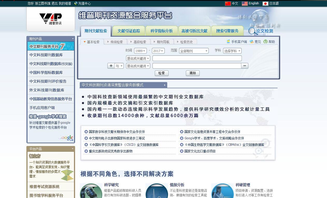Viewport: 327px width, 198px height.
Task: Click the 清除 clear button
Action: click(x=193, y=73)
